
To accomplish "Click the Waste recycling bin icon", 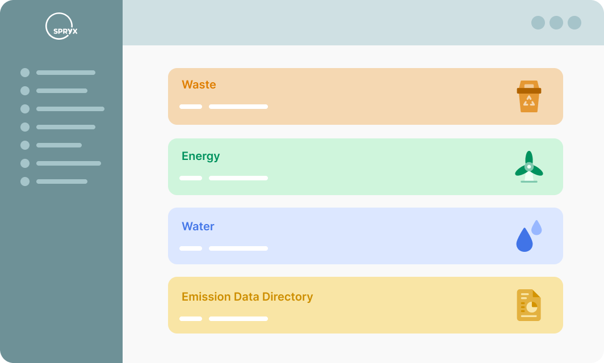I will (529, 96).
